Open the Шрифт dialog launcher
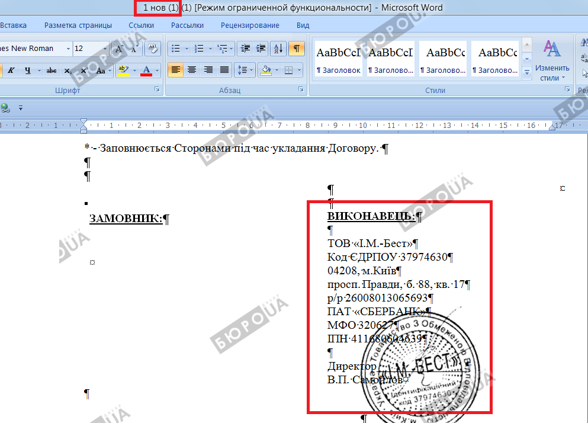 tap(157, 90)
